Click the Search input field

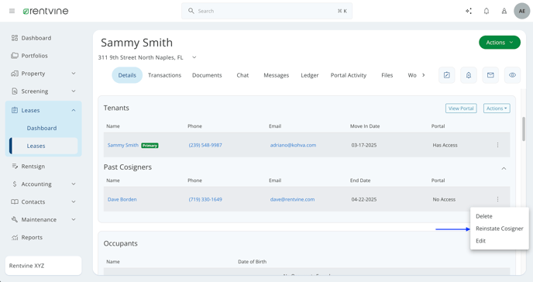(266, 11)
